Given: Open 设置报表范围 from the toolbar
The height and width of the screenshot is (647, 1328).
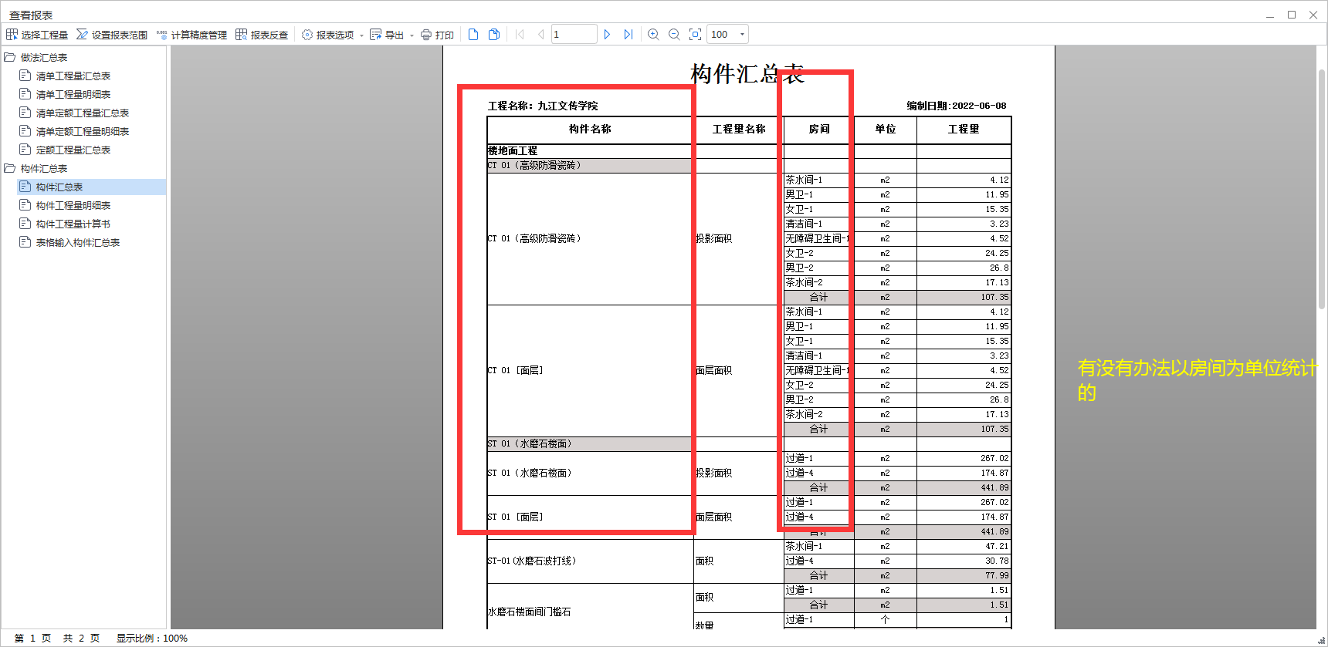Looking at the screenshot, I should click(x=112, y=35).
